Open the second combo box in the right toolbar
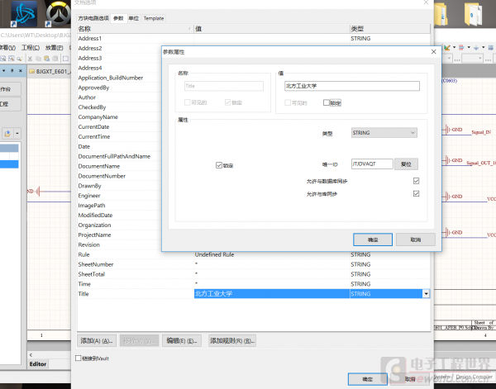Screen dimensions: 496x389 472,59
